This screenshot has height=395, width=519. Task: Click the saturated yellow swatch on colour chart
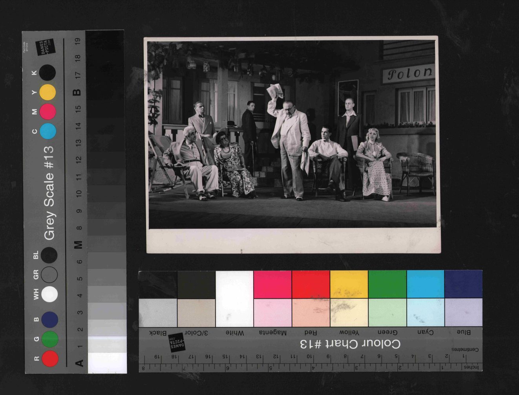coord(349,284)
